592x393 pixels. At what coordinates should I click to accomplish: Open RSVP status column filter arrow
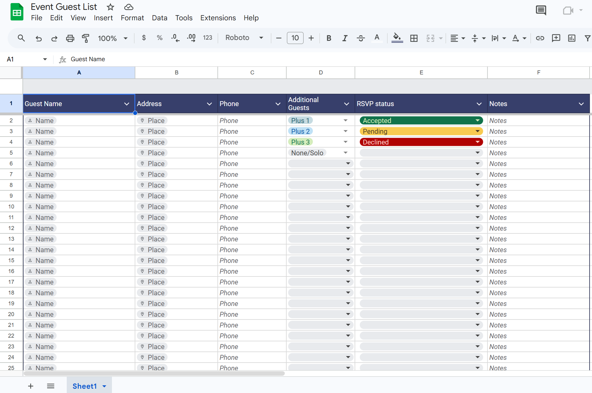[x=479, y=104]
